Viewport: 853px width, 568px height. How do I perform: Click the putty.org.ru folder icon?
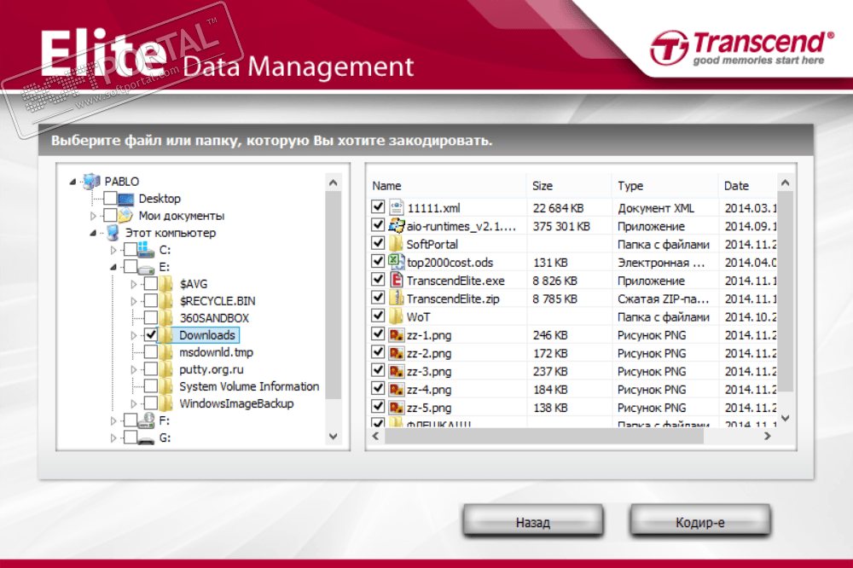pyautogui.click(x=166, y=369)
